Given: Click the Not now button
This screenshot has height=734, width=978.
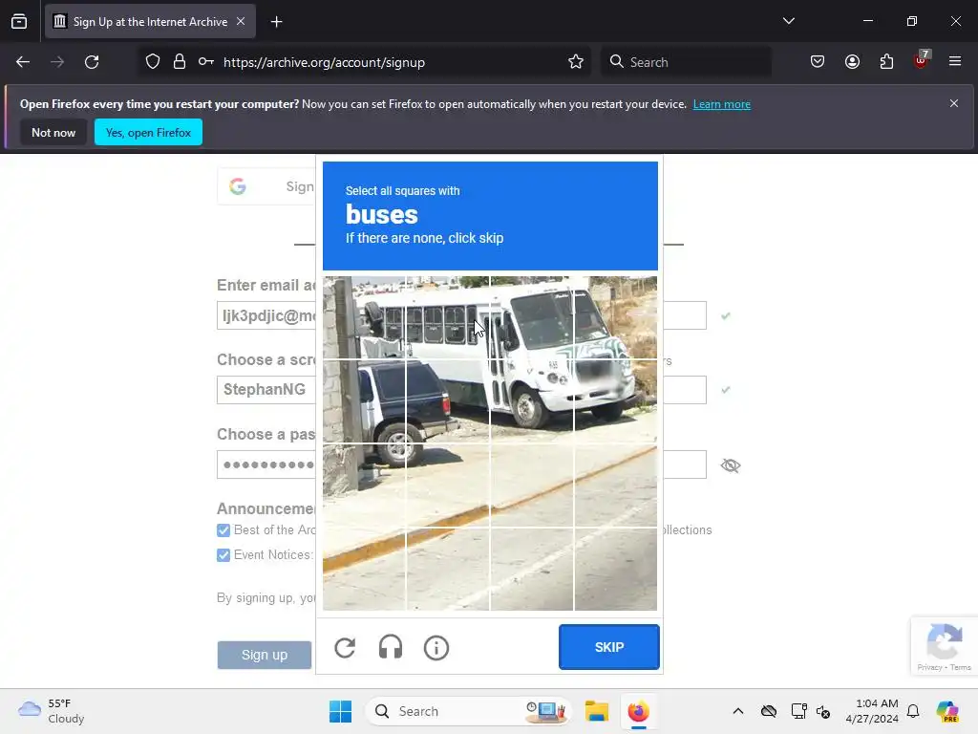Looking at the screenshot, I should click(53, 132).
